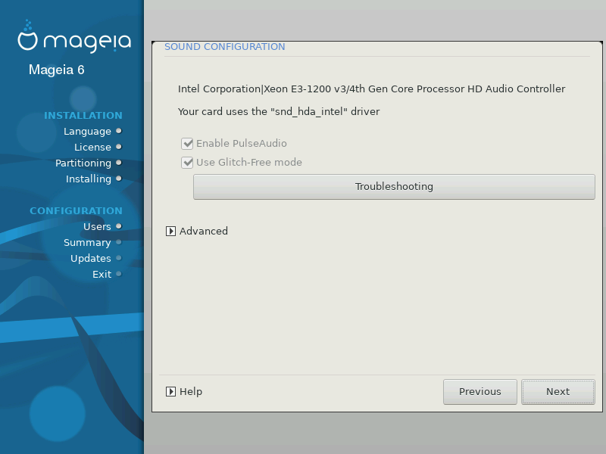The image size is (606, 454).
Task: Click the Partitioning step bullet indicator
Action: (119, 163)
